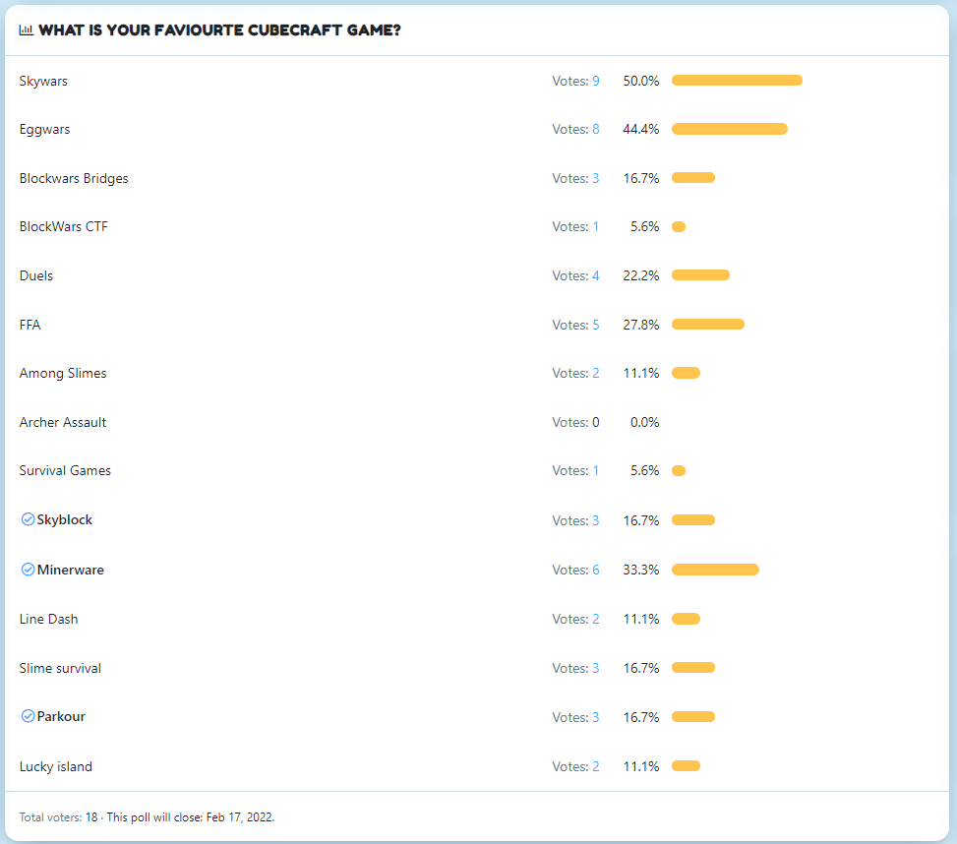957x844 pixels.
Task: Click the BlockWars CTF votes link
Action: pyautogui.click(x=575, y=226)
